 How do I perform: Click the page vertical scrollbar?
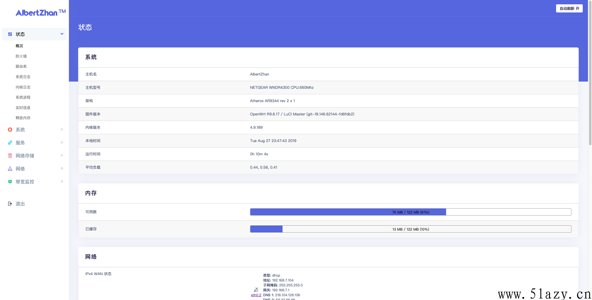click(x=590, y=72)
